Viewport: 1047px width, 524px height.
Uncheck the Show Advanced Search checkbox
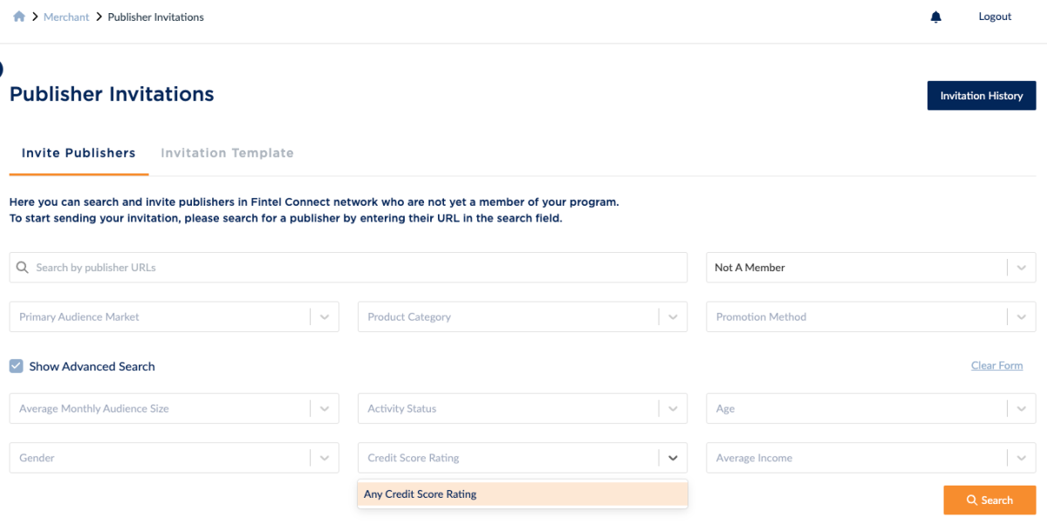click(x=16, y=365)
